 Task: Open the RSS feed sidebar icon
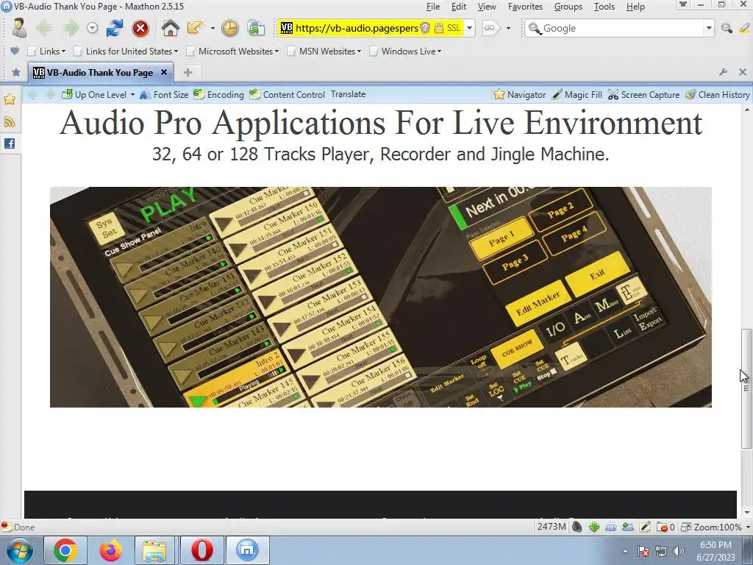(10, 121)
